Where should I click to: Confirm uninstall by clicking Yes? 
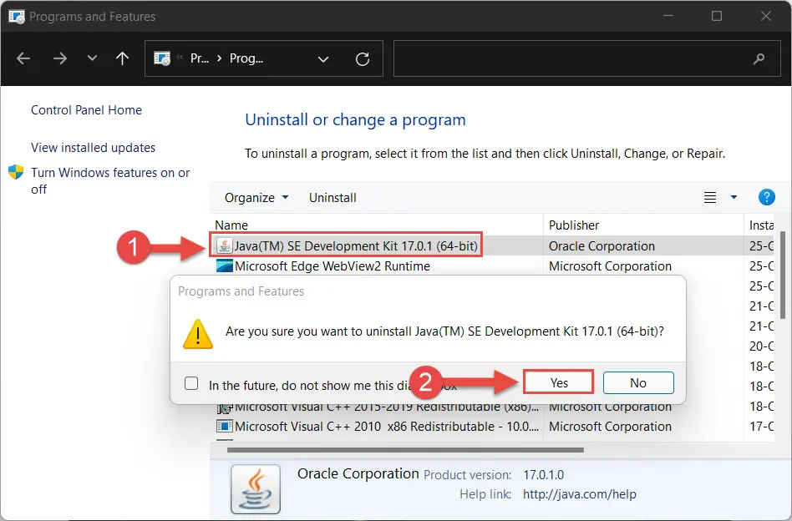pos(559,382)
